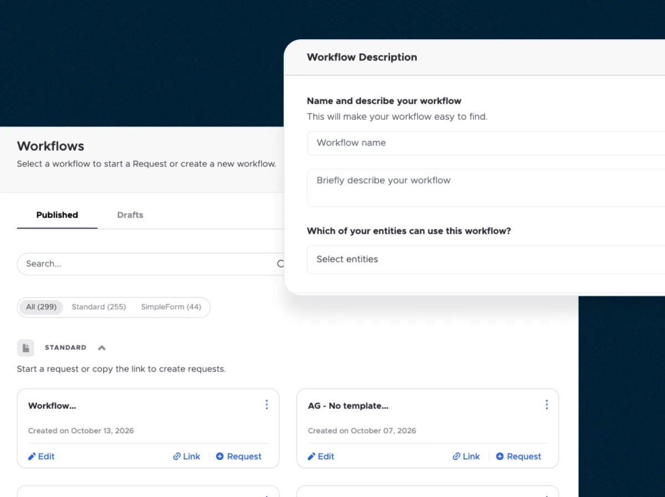Click Request on AG - No template card
The width and height of the screenshot is (665, 497).
pos(519,457)
